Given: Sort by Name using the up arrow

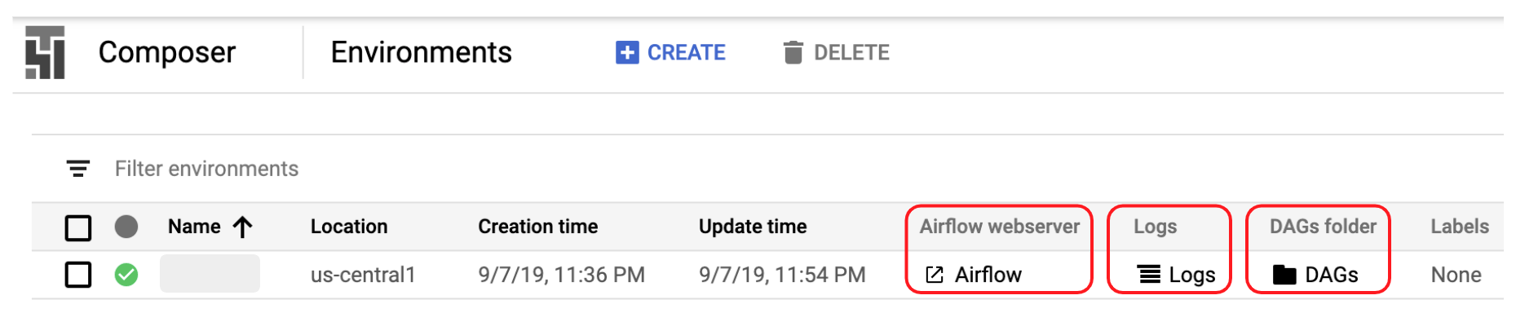Looking at the screenshot, I should pos(242,227).
